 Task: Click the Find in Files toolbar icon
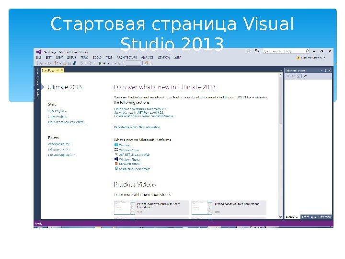tap(146, 63)
